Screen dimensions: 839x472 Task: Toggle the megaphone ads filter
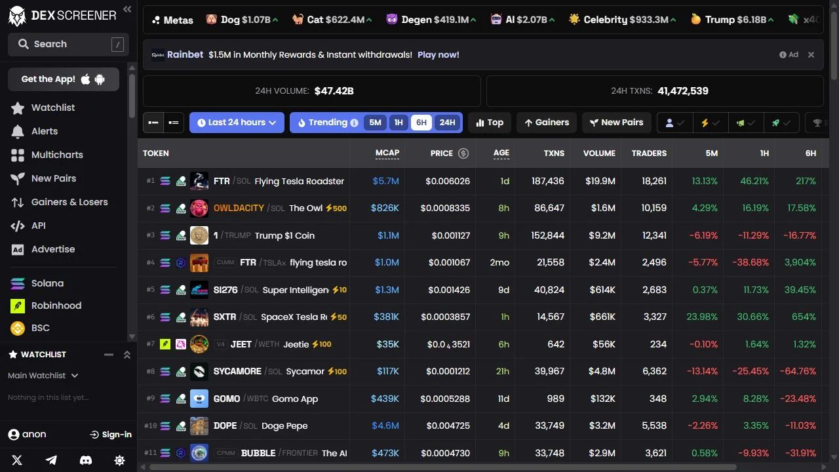pyautogui.click(x=746, y=123)
